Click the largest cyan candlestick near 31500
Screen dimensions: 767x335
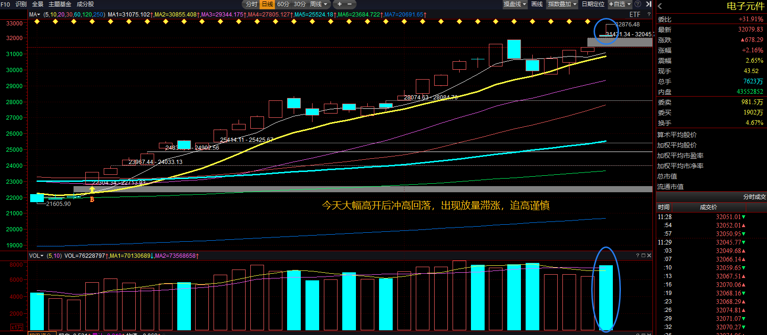click(x=514, y=49)
